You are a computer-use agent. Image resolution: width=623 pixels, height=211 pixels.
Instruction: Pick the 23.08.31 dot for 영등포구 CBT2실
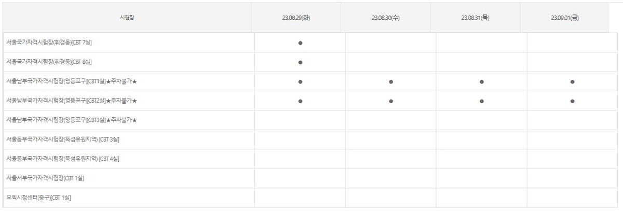tap(482, 101)
